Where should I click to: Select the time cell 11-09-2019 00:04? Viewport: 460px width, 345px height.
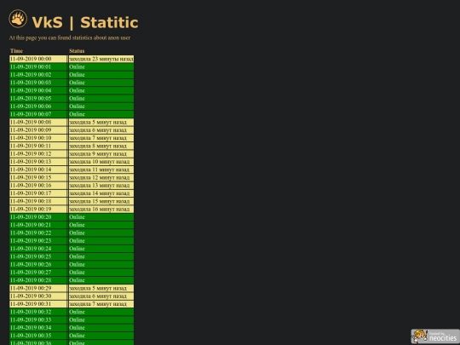click(x=38, y=90)
